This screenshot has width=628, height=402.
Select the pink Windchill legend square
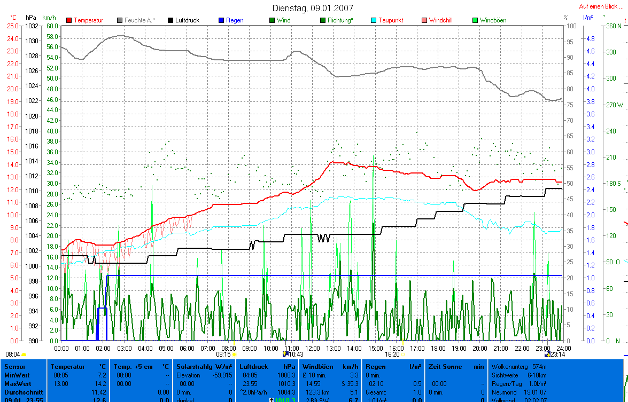tap(424, 20)
